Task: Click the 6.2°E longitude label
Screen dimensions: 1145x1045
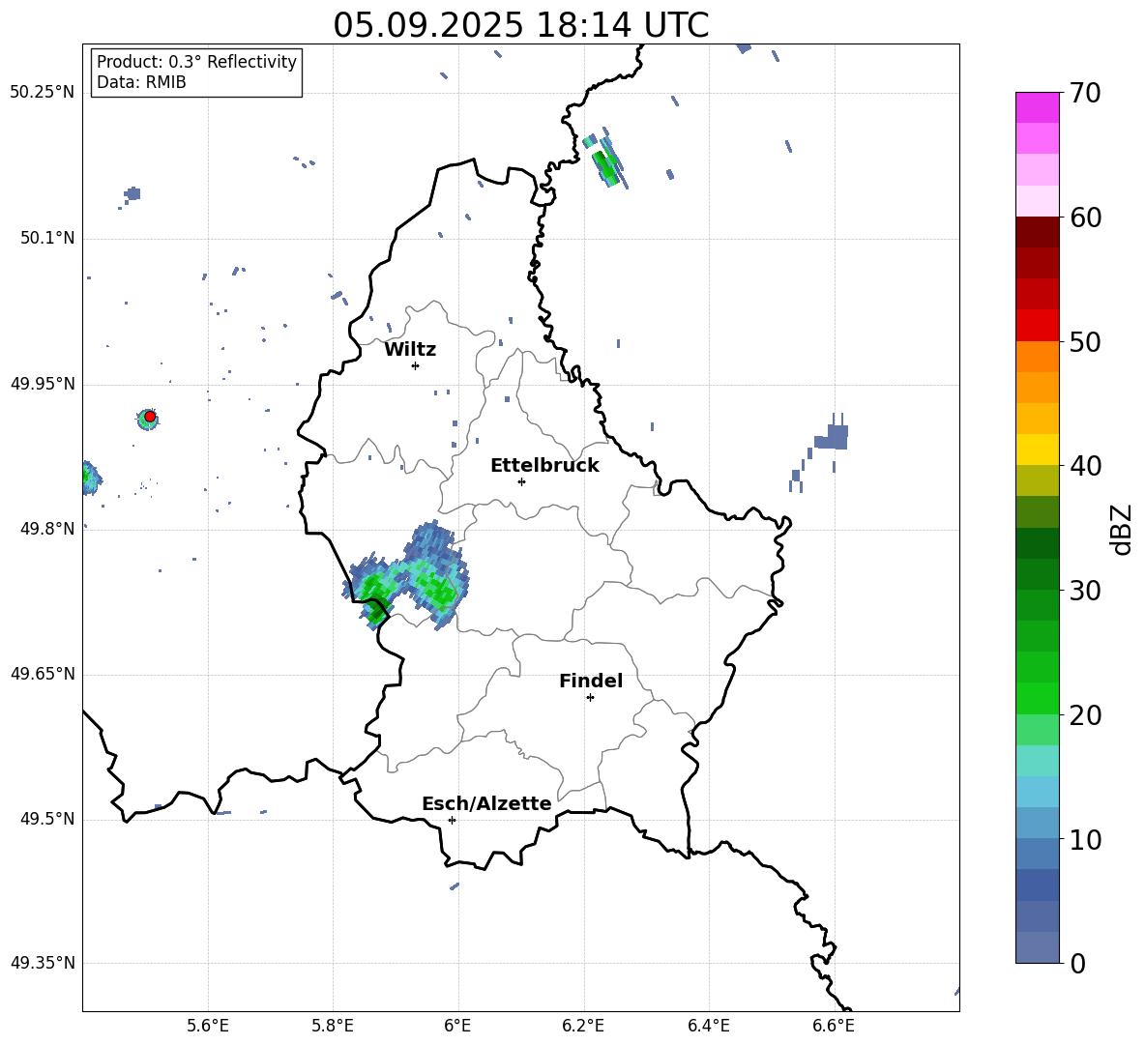Action: [583, 1026]
